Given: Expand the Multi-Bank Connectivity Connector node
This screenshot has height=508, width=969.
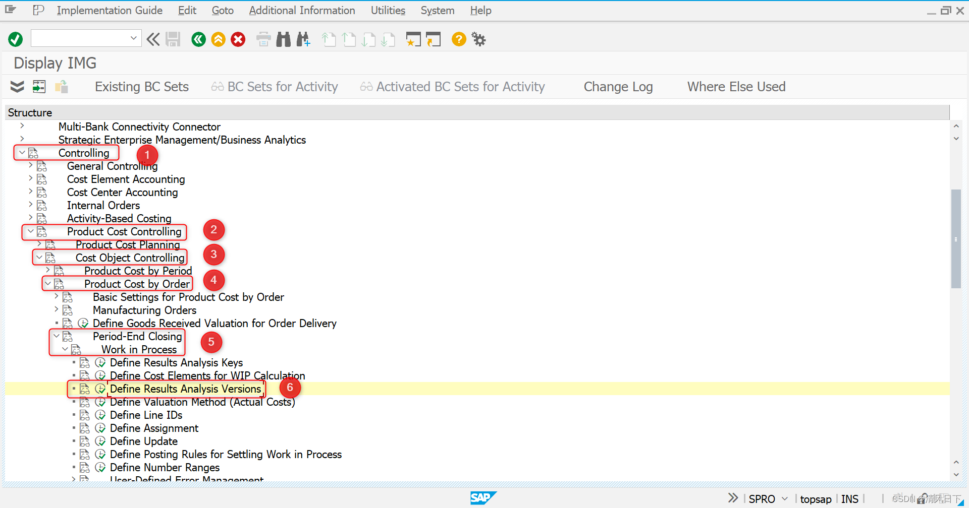Looking at the screenshot, I should click(22, 126).
